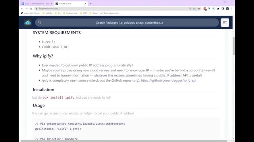Screen dimensions: 254x142
Task: Open the Extensions puzzle icon
Action: [218, 9]
